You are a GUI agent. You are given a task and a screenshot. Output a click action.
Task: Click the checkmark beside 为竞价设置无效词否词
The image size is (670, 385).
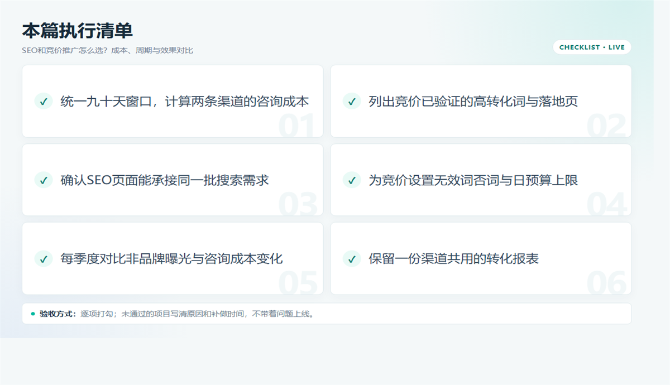[x=352, y=180]
